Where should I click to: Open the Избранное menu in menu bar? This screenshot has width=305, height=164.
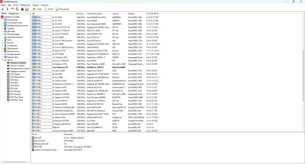(x=25, y=5)
